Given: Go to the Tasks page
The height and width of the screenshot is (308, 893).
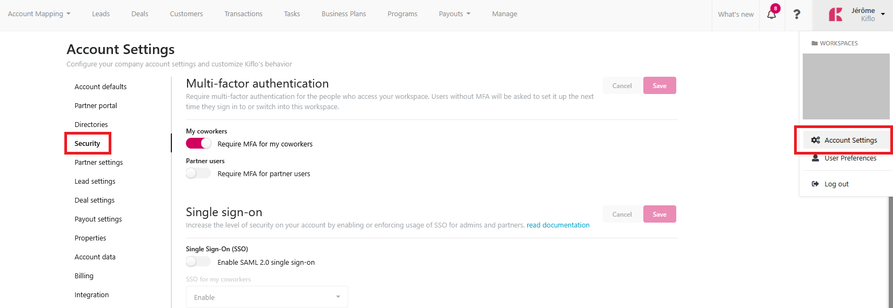Looking at the screenshot, I should click(292, 14).
